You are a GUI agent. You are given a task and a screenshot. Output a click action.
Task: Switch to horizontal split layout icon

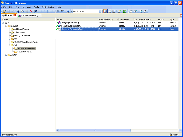[x=110, y=11]
